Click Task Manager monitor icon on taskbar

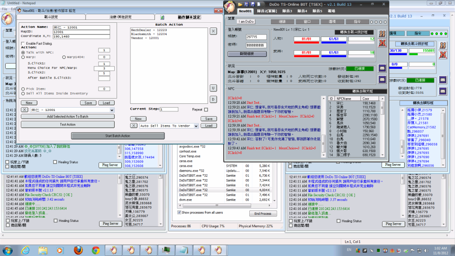point(166,250)
